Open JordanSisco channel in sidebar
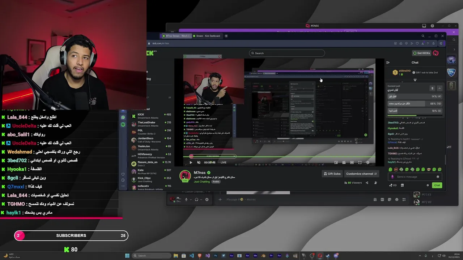Image resolution: width=463 pixels, height=260 pixels. (x=151, y=140)
